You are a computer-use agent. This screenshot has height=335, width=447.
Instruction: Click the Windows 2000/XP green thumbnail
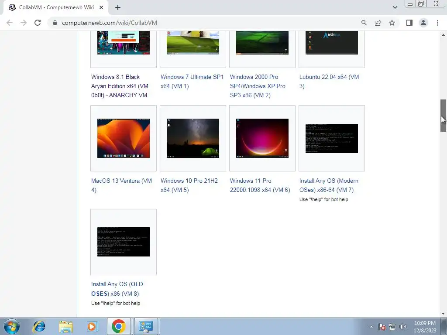[262, 43]
